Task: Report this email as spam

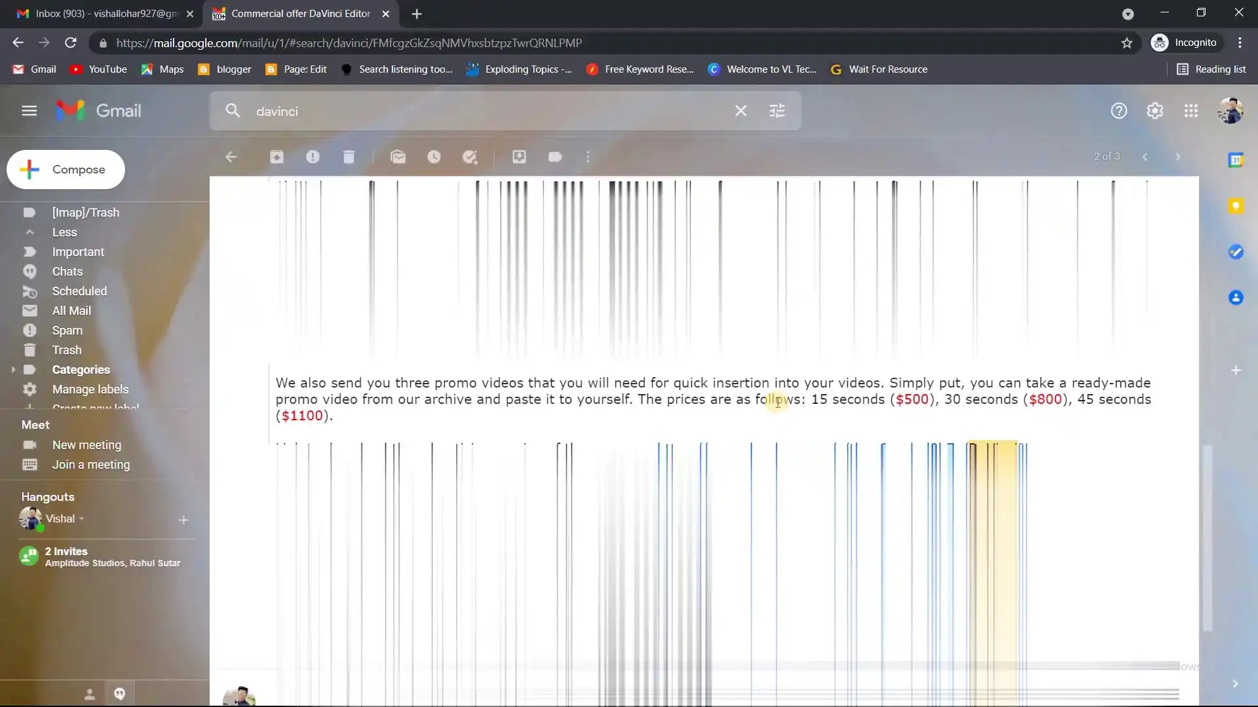Action: tap(313, 157)
